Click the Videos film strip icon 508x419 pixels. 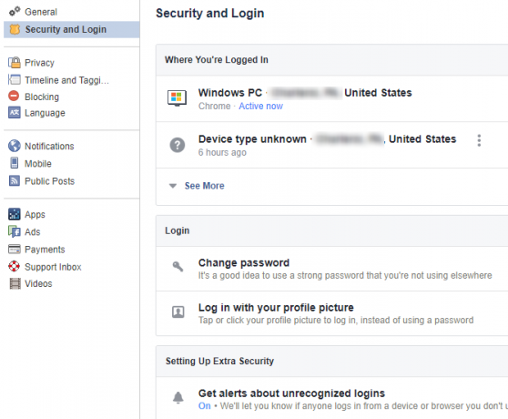[15, 283]
